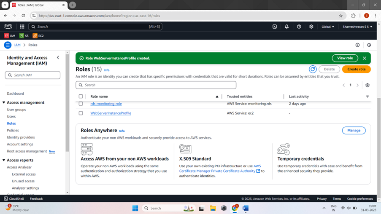This screenshot has width=381, height=214.
Task: Click the roles Search field
Action: click(156, 85)
